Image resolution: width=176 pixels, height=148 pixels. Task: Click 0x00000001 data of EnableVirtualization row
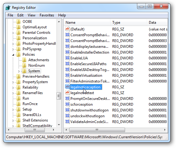[158, 76]
